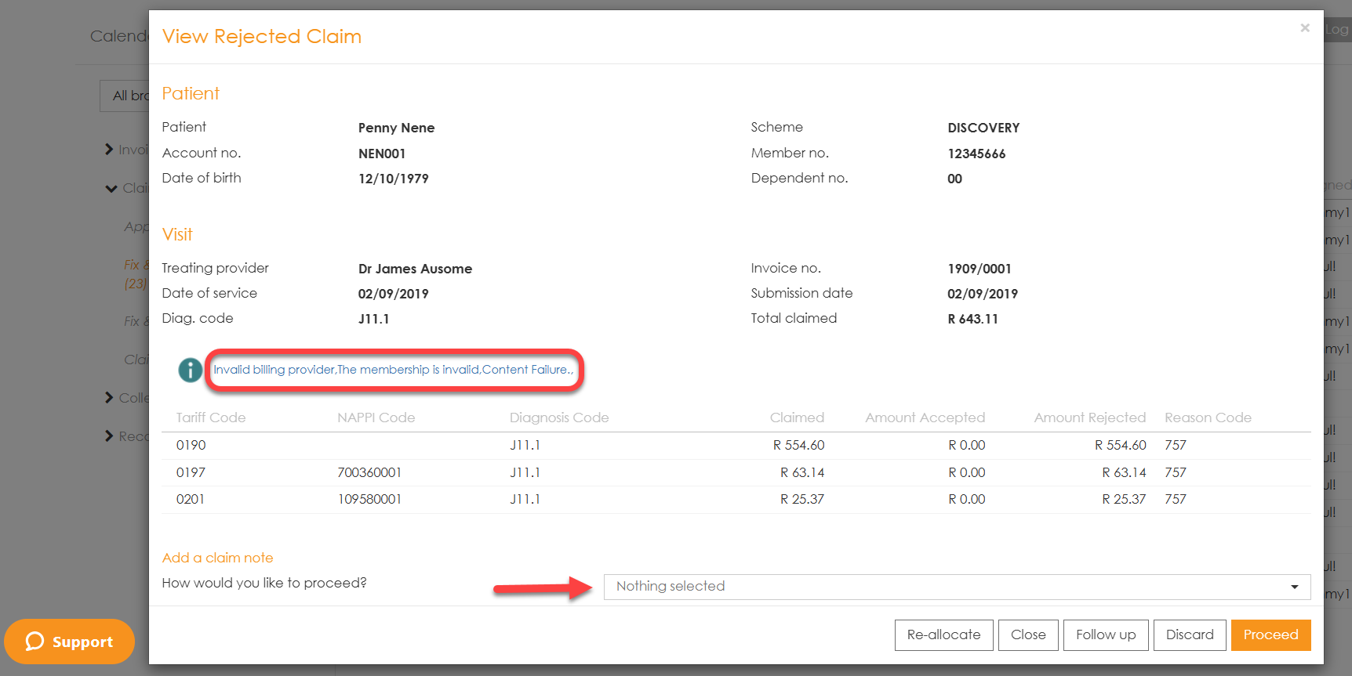Viewport: 1352px width, 676px height.
Task: Close the modal with the X icon
Action: coord(1304,28)
